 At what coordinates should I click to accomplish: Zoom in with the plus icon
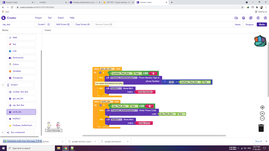click(x=262, y=113)
